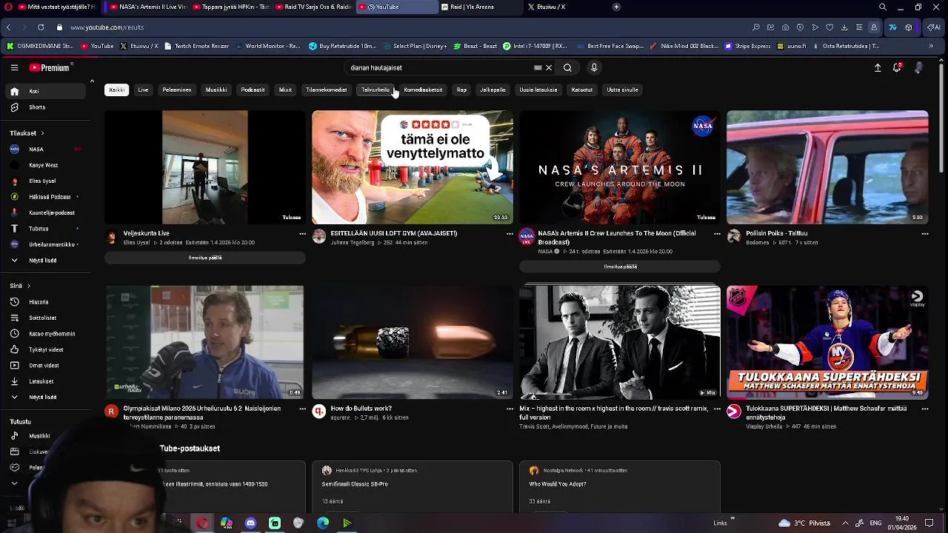Open Shorts in sidebar

47,107
